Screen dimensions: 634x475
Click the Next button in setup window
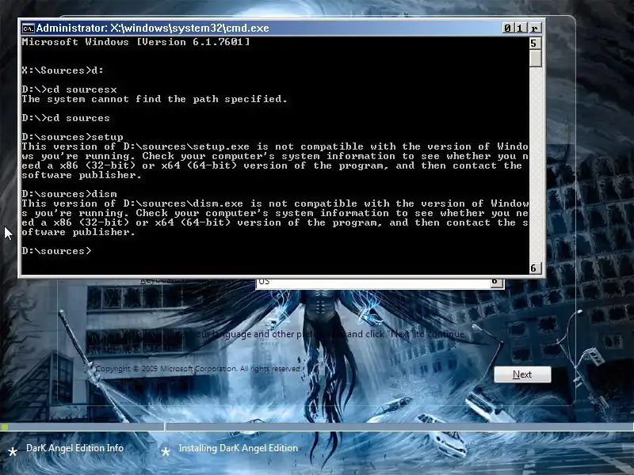click(x=522, y=374)
